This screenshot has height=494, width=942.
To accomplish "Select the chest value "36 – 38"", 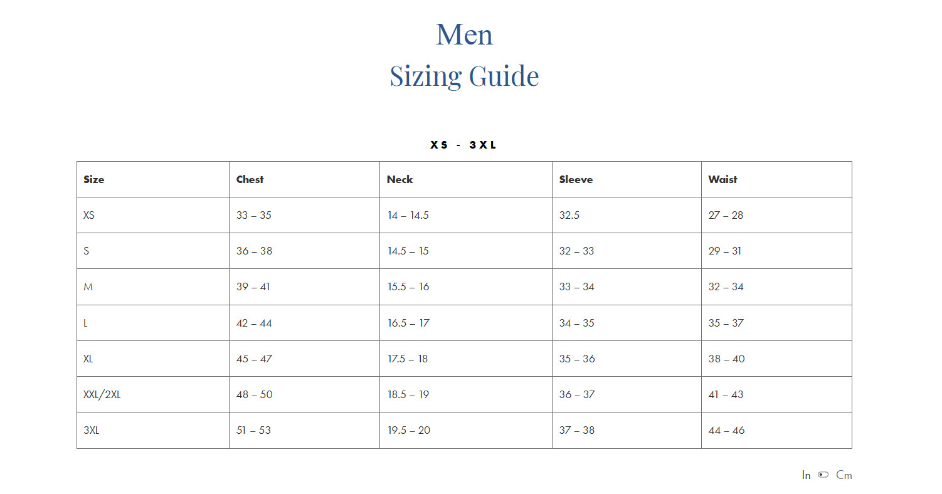I will tap(254, 251).
